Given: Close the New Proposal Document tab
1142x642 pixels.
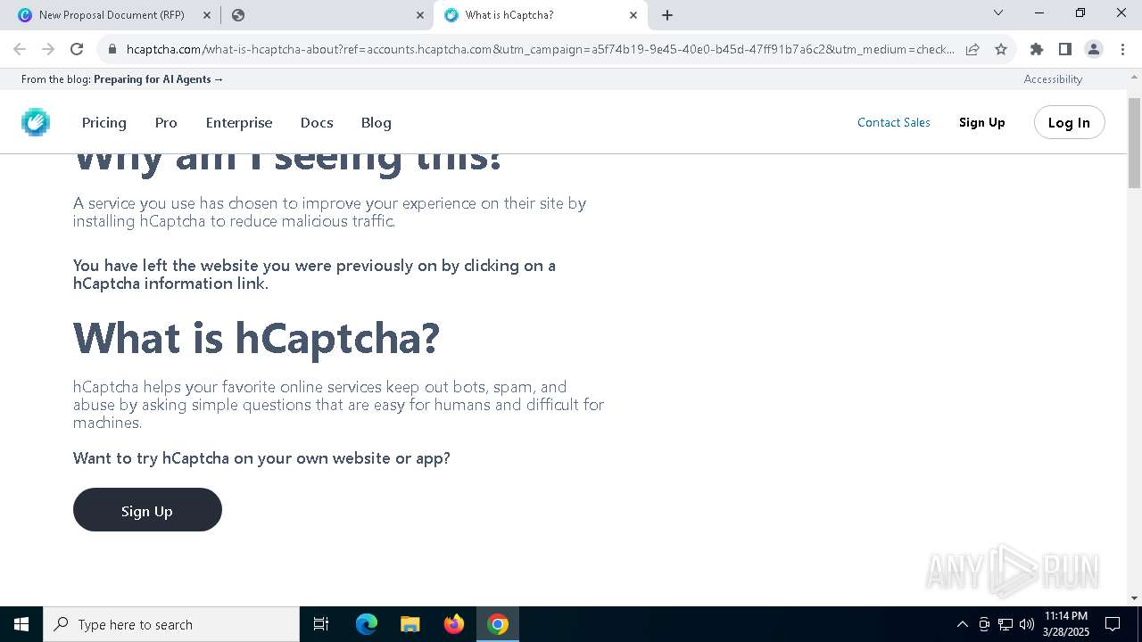Looking at the screenshot, I should point(207,15).
